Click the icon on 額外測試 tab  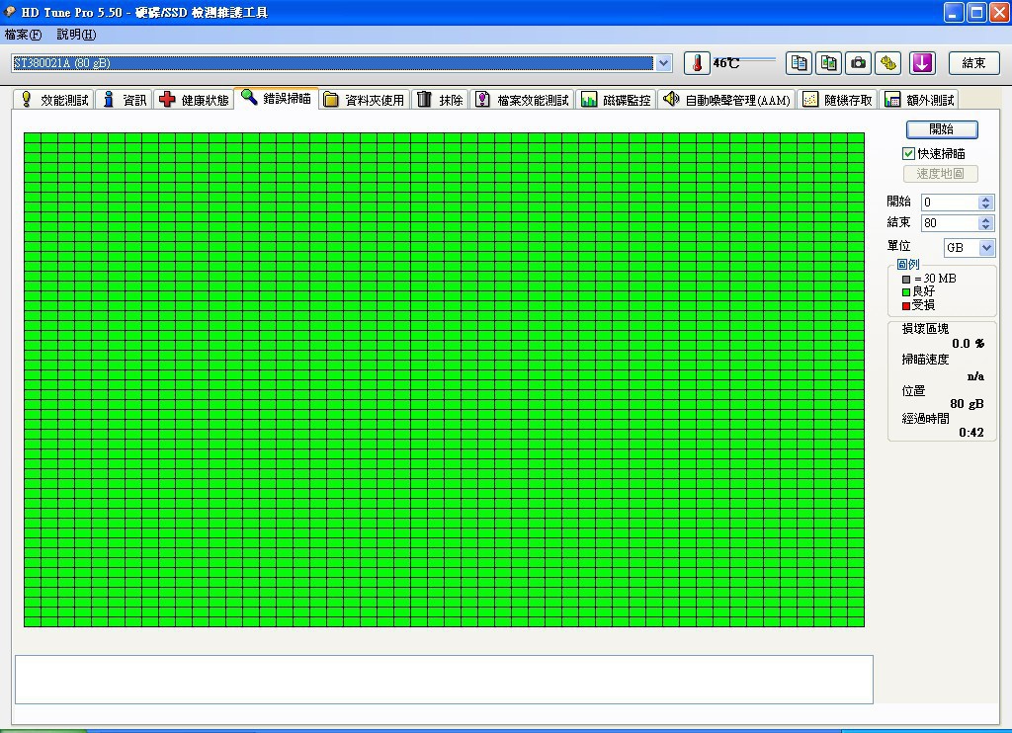click(x=892, y=99)
